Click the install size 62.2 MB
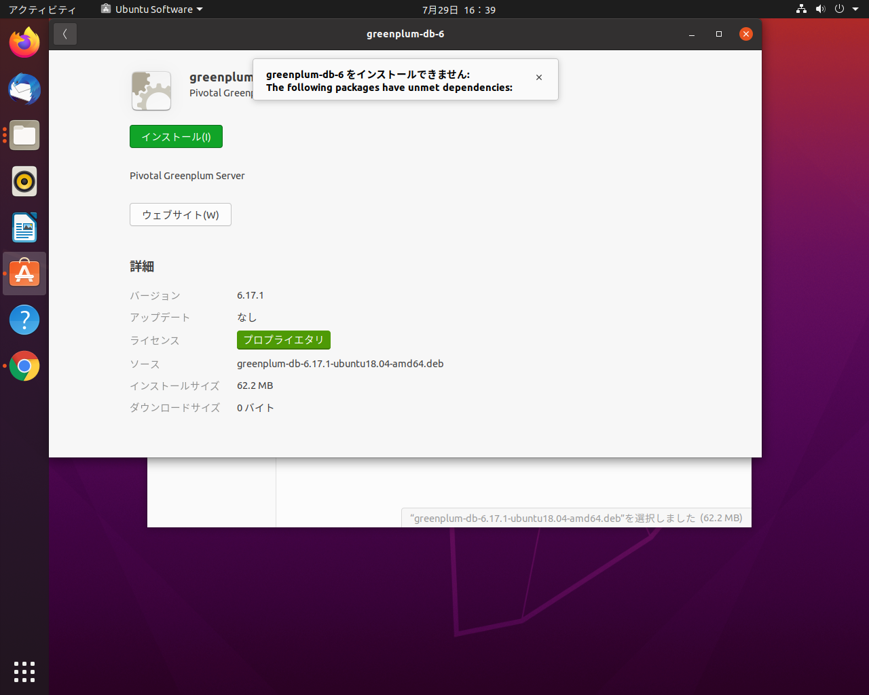Image resolution: width=869 pixels, height=695 pixels. pos(255,386)
